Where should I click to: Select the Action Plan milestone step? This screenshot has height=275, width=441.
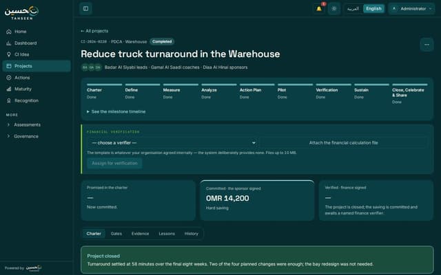coord(257,91)
